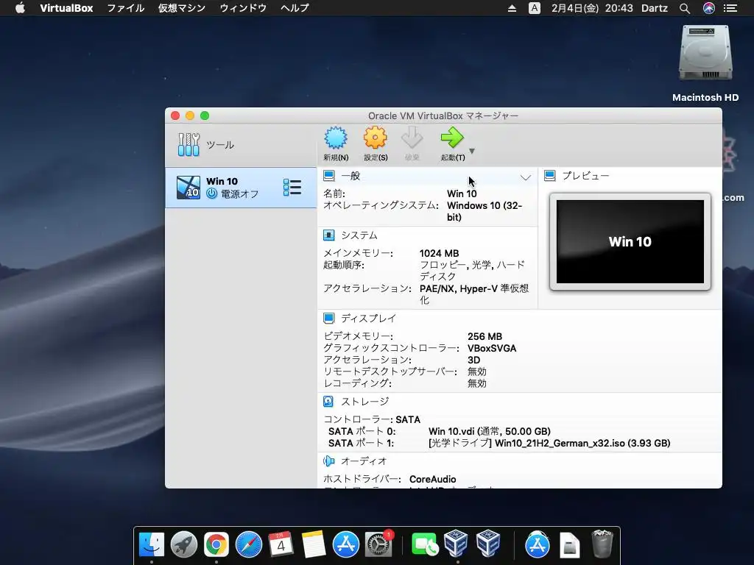Click the CoreAudio host driver value
The height and width of the screenshot is (565, 754).
tap(433, 479)
